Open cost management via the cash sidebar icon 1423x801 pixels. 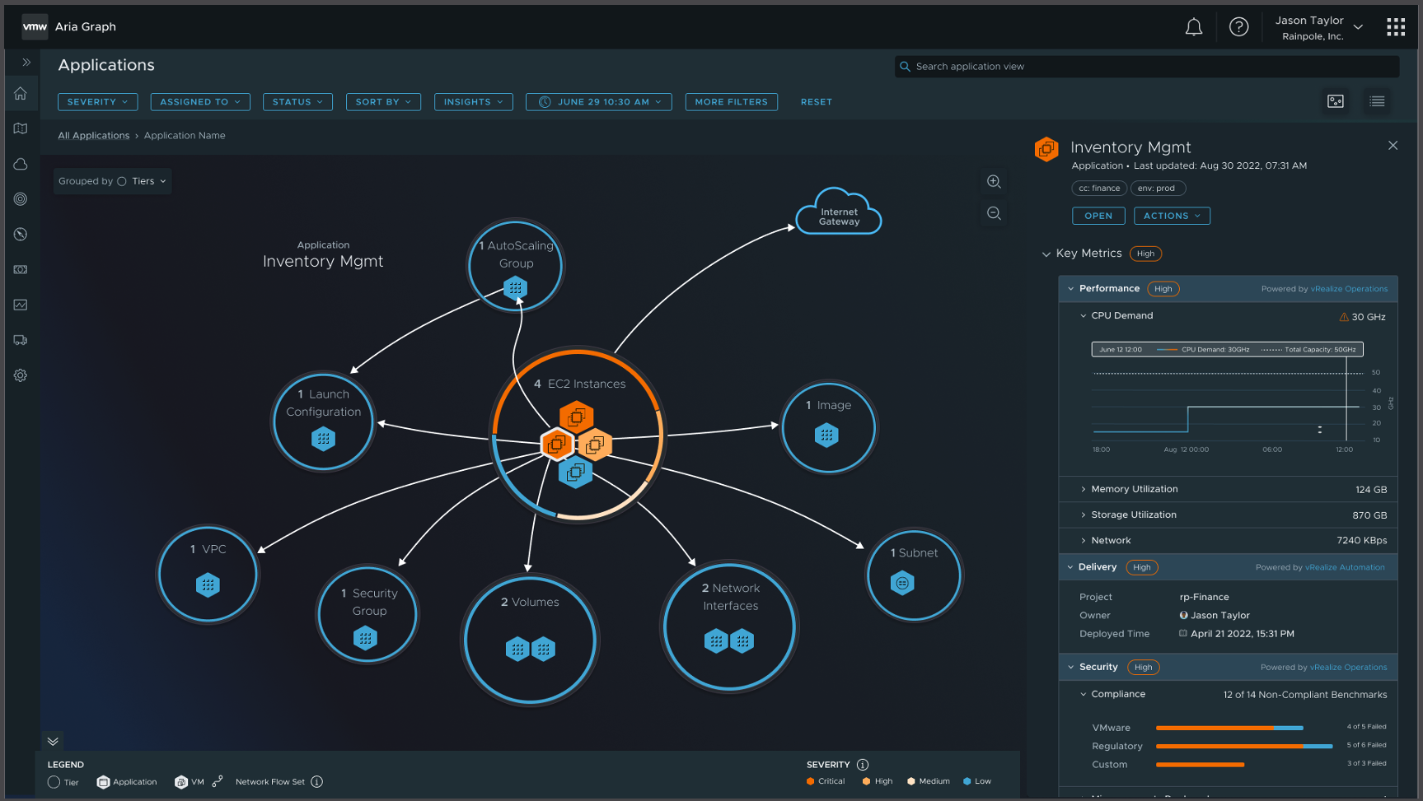21,269
